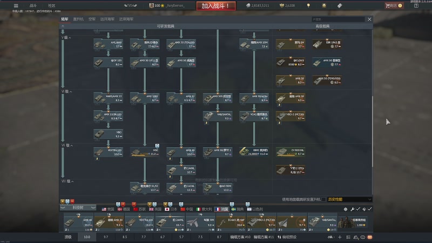The height and width of the screenshot is (243, 432).
Task: Select the VEXTRA 105 vehicle in tree
Action: pyautogui.click(x=109, y=152)
